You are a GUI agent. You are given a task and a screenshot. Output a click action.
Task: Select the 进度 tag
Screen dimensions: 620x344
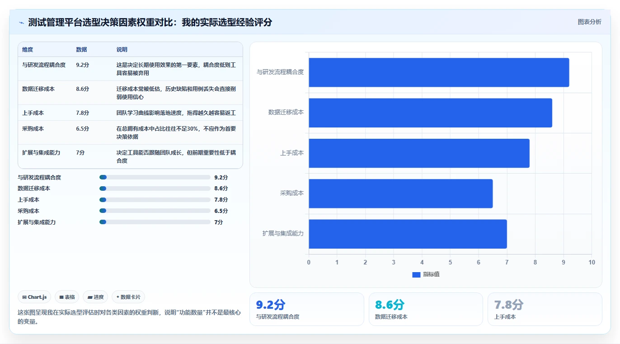(95, 297)
